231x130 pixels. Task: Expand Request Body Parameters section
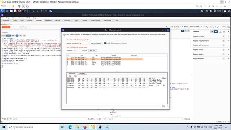click(228, 45)
